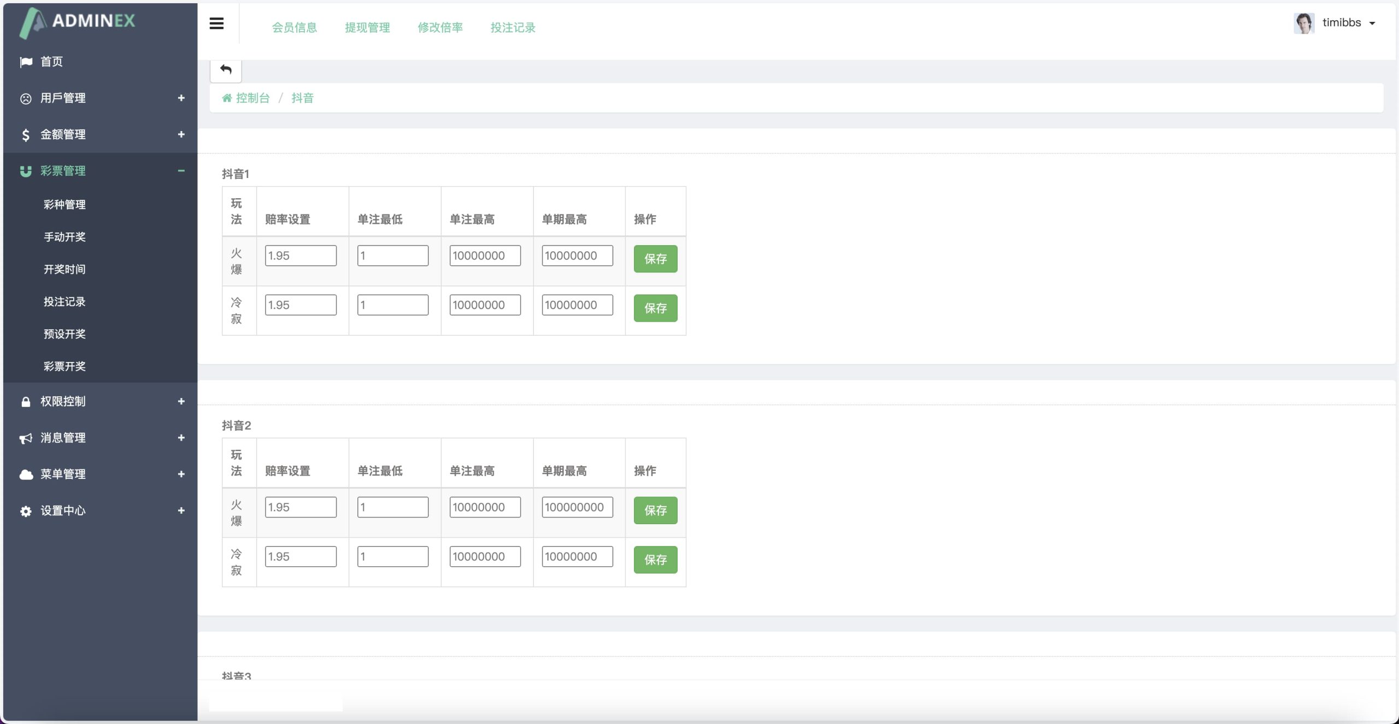Expand the 用戶管理 sidebar section

click(x=181, y=98)
